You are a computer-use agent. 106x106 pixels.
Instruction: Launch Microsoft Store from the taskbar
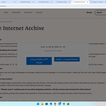47,104
